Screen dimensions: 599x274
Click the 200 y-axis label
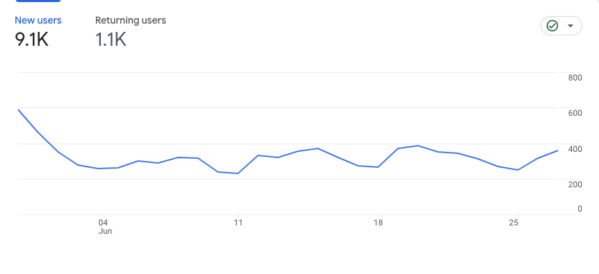[x=575, y=185]
